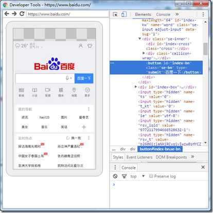Collapse the div class se-inner node

click(x=140, y=39)
